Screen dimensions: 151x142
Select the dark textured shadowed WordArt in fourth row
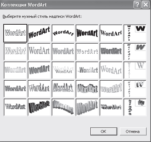[x=15, y=89]
